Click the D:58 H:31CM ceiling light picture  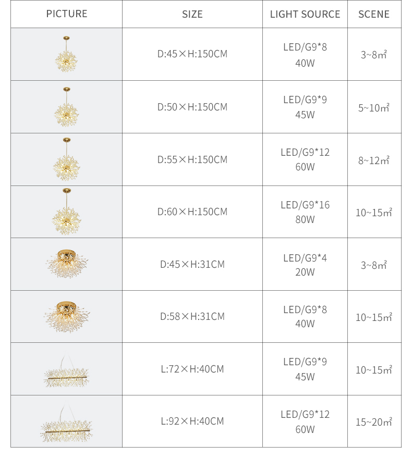pos(66,317)
